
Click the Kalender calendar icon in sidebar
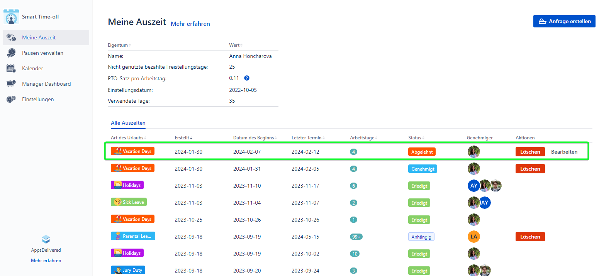click(x=11, y=69)
